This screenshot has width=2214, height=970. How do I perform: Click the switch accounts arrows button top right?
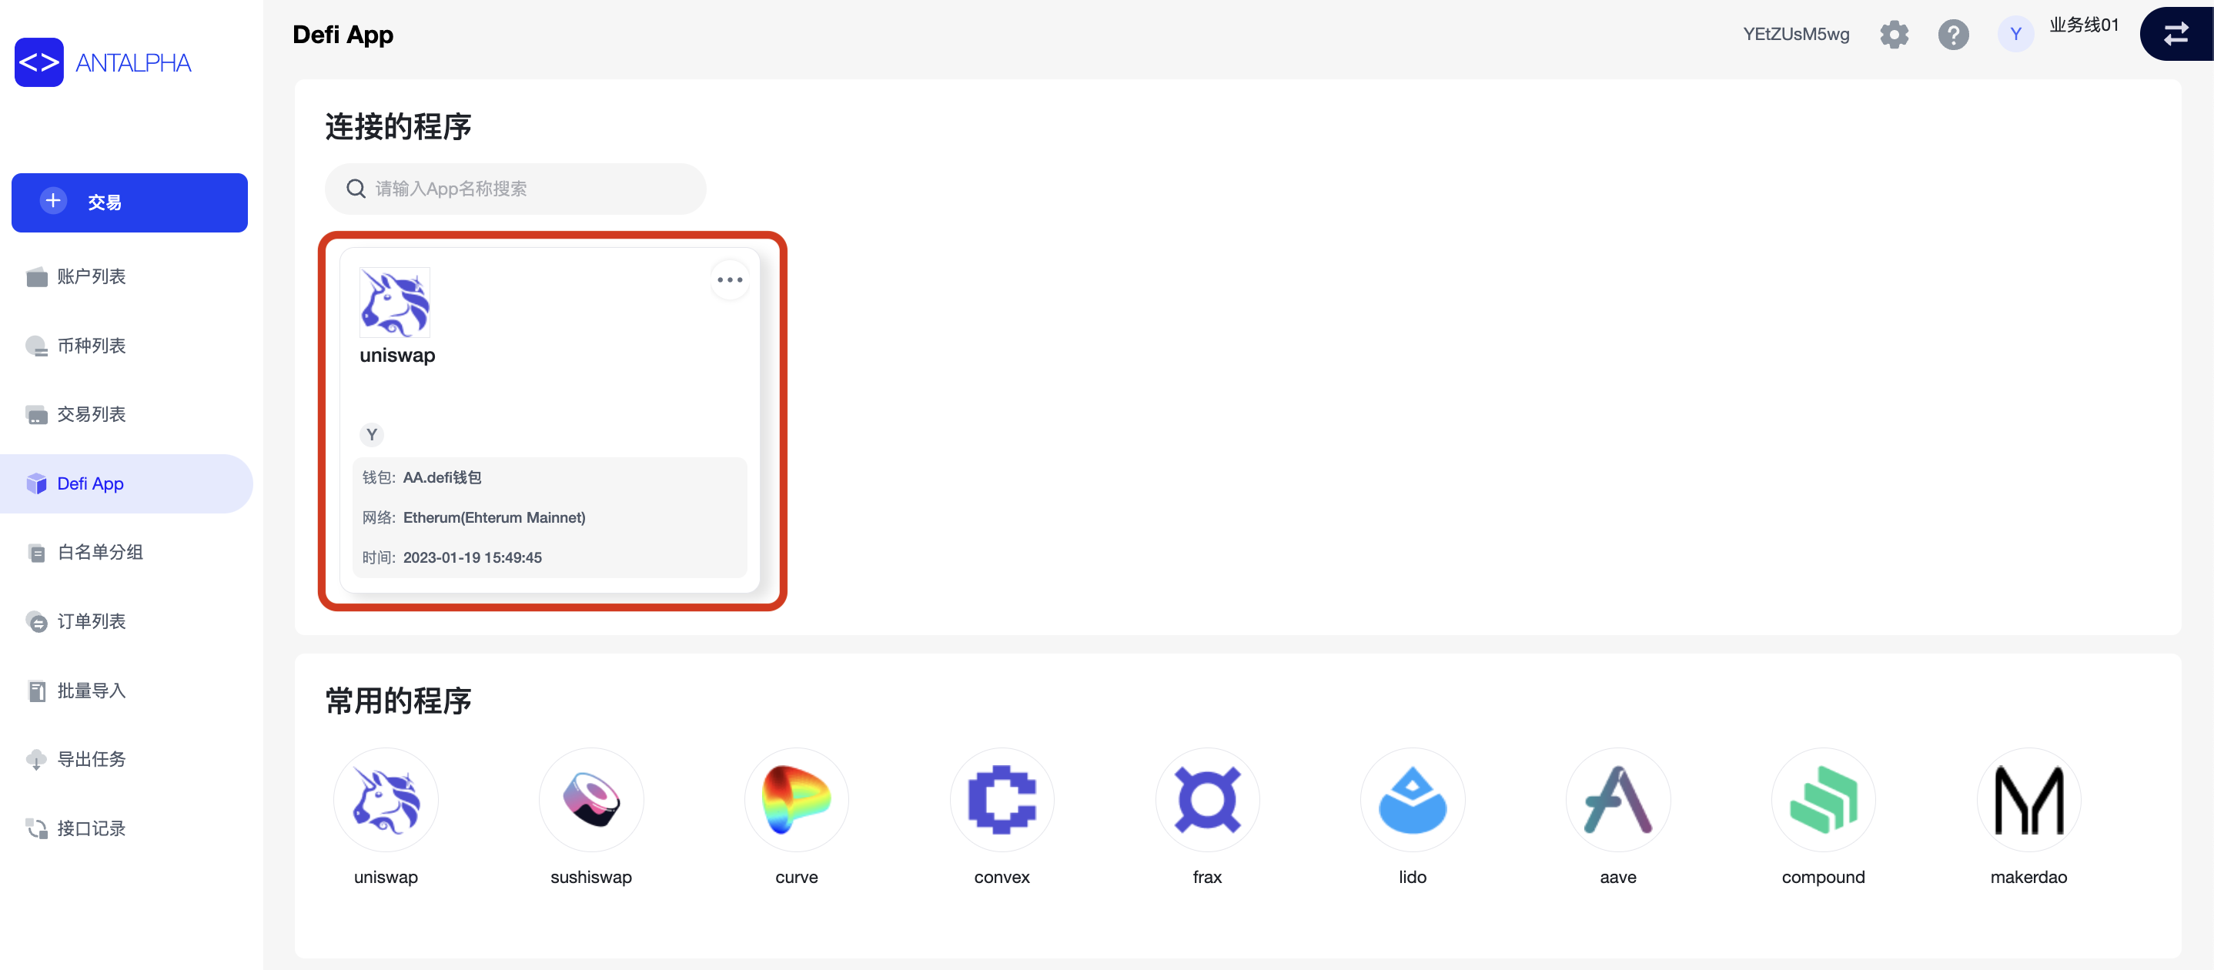coord(2177,35)
